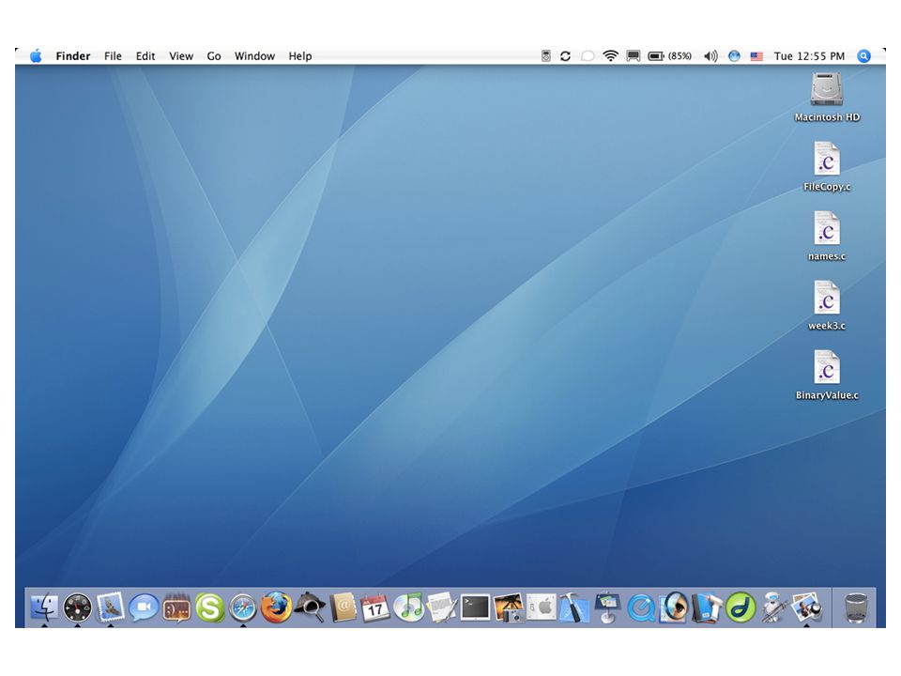
Task: Click the sync arrows menu bar icon
Action: click(x=565, y=55)
